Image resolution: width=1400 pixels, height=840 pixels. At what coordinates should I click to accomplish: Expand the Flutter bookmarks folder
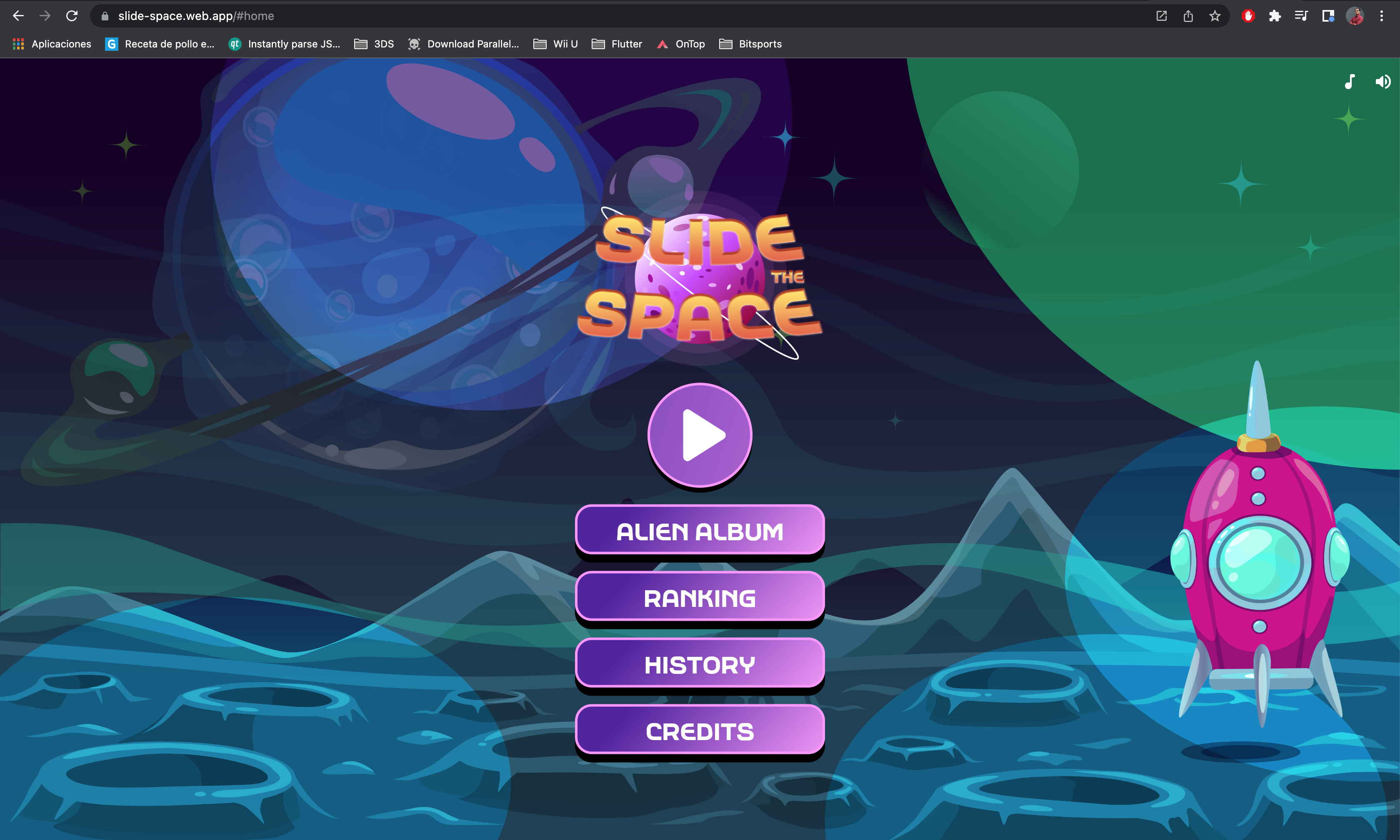click(616, 44)
